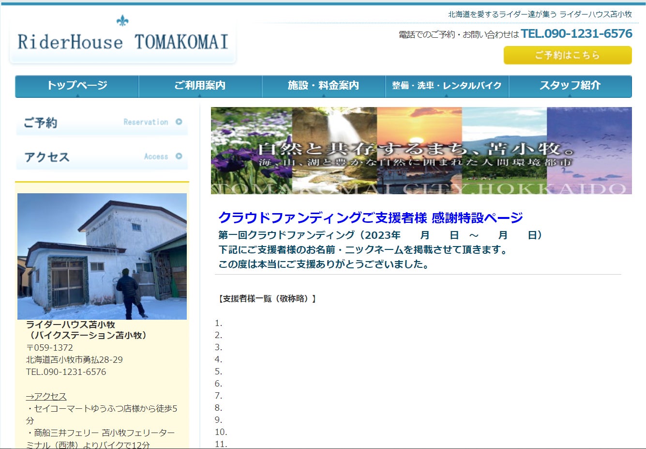Click the header phone number TEL.090-1231-6576
The width and height of the screenshot is (646, 449).
576,34
